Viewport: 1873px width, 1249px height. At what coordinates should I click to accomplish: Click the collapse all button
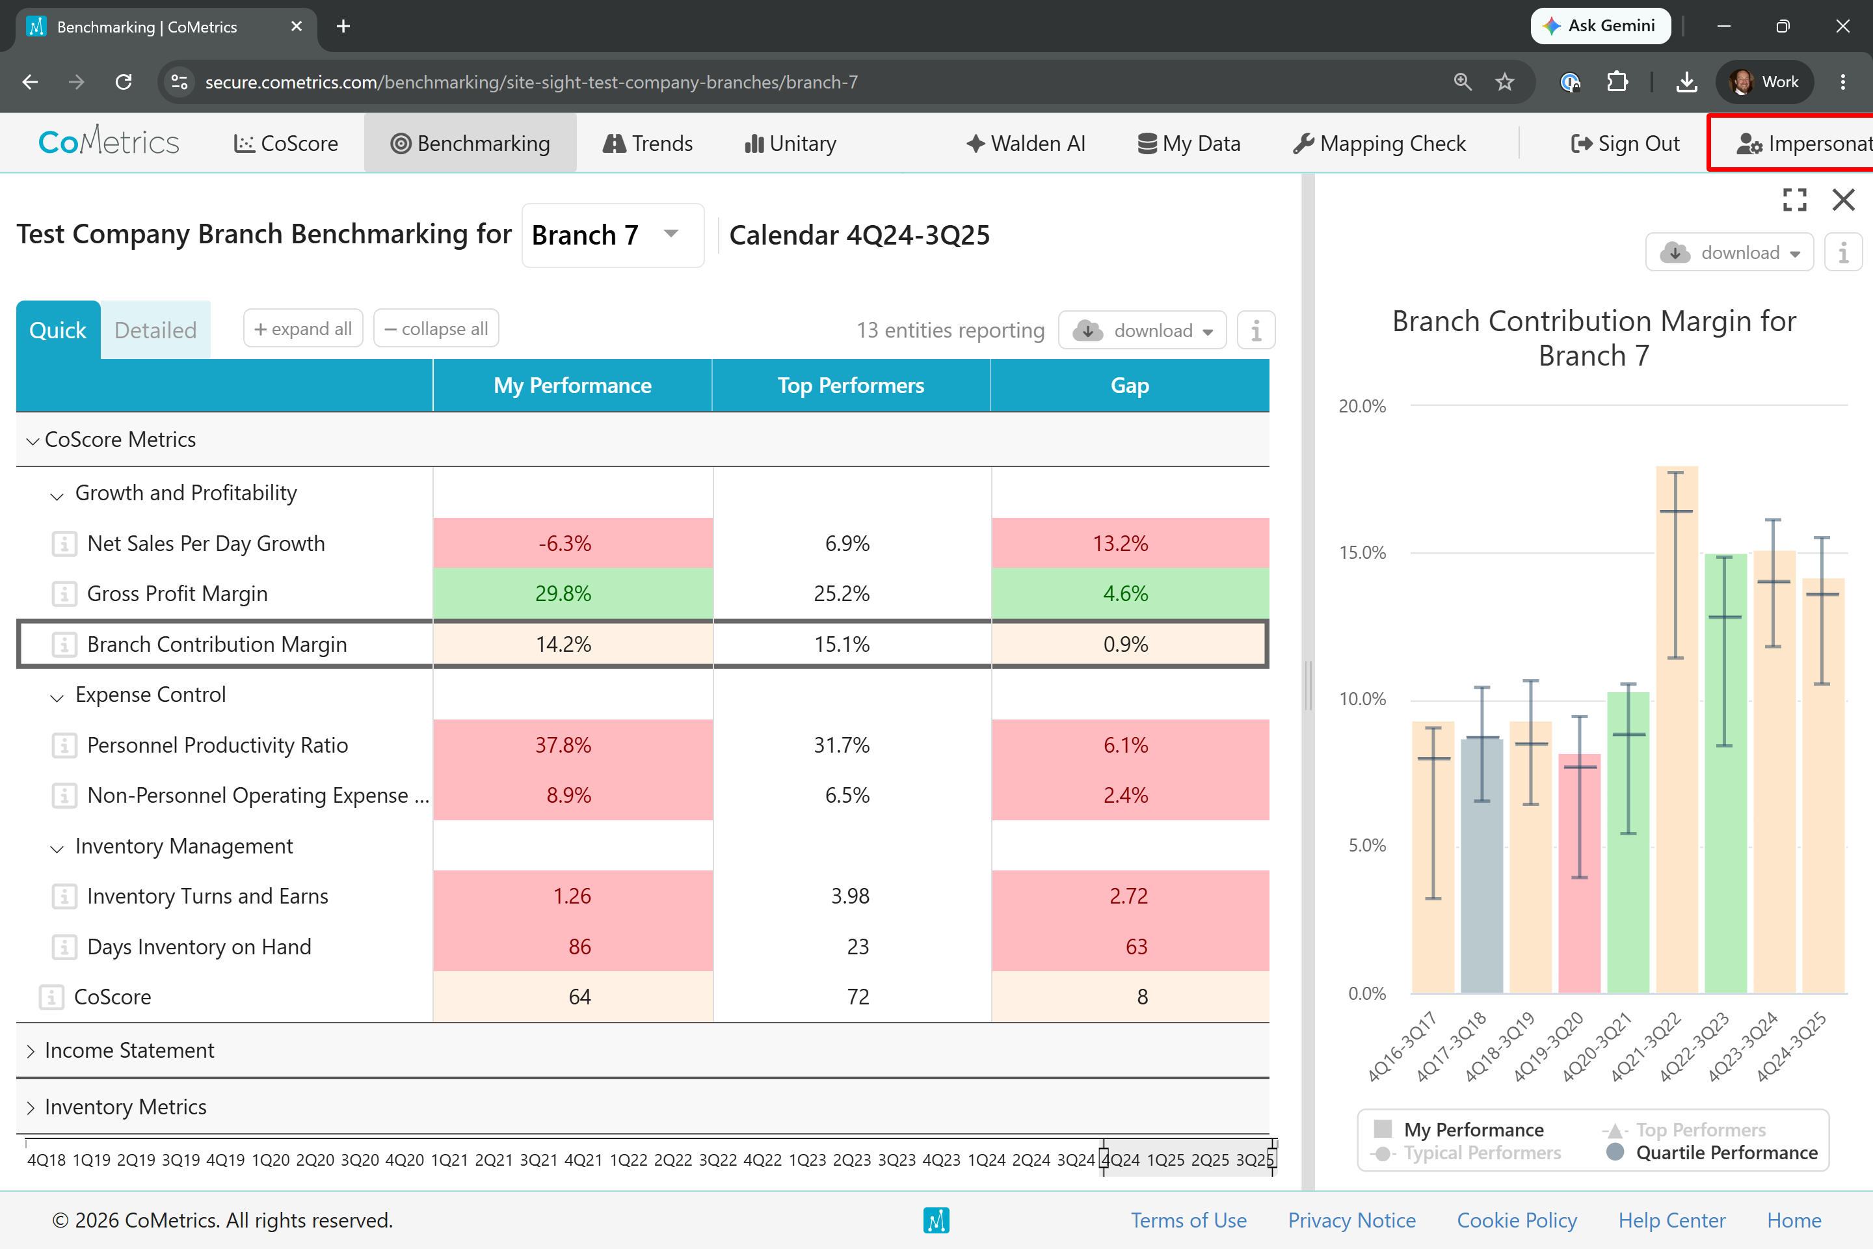coord(436,328)
